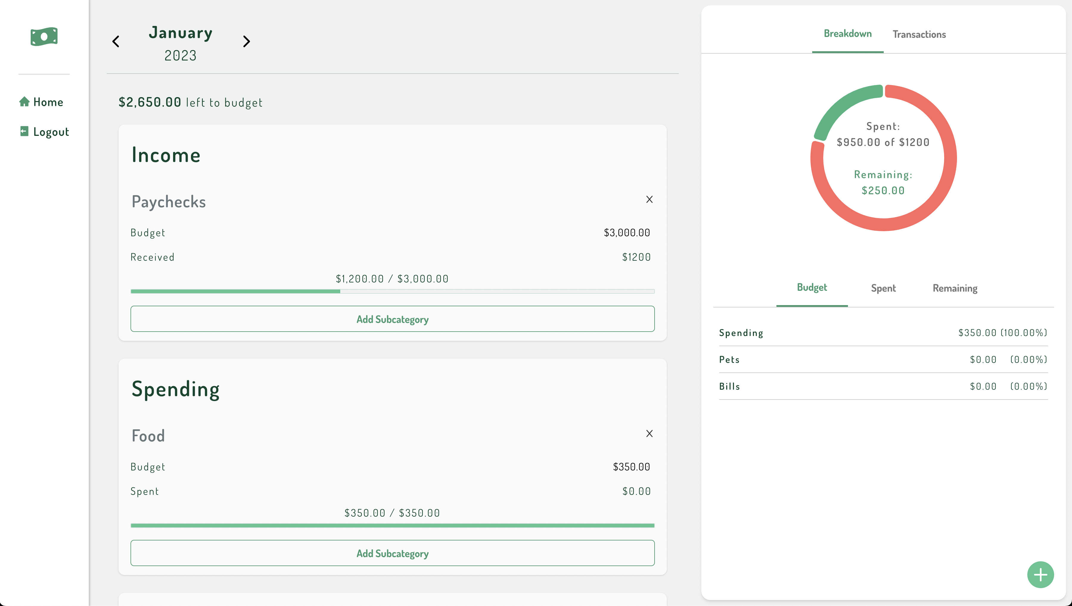Click the $350.00 / $350.00 progress label
1072x606 pixels.
pyautogui.click(x=392, y=513)
